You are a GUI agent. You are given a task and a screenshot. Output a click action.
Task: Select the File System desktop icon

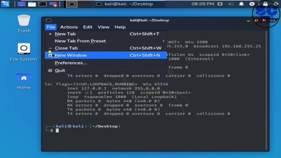coord(23,52)
